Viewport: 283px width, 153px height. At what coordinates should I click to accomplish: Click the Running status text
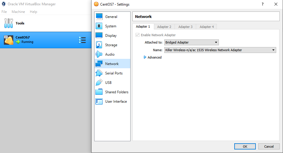[27, 42]
